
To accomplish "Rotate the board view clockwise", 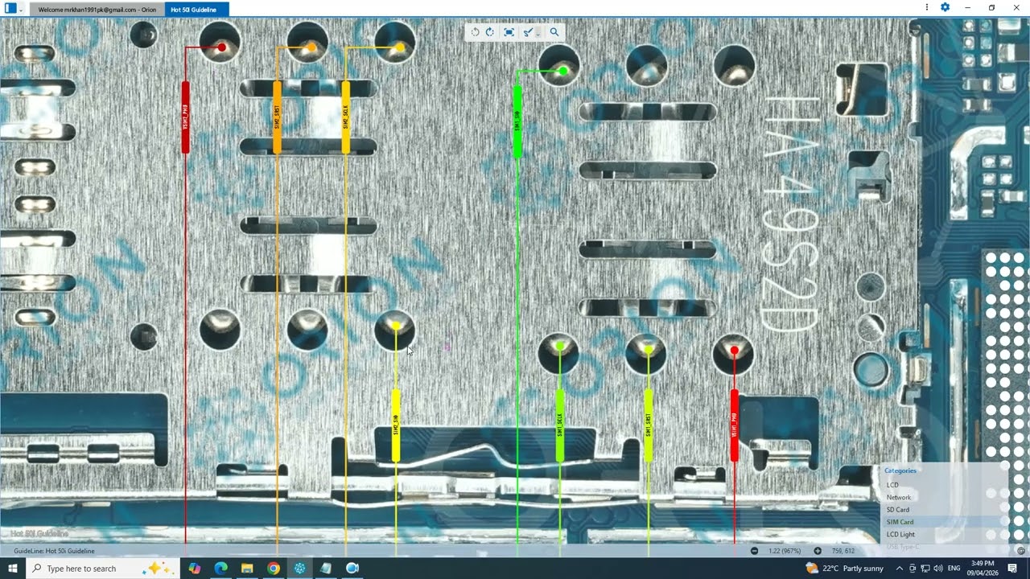I will point(490,32).
